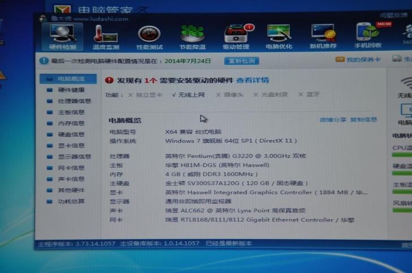This screenshot has width=412, height=273.
Task: Select 显示器信息 in the sidebar
Action: tap(68, 157)
